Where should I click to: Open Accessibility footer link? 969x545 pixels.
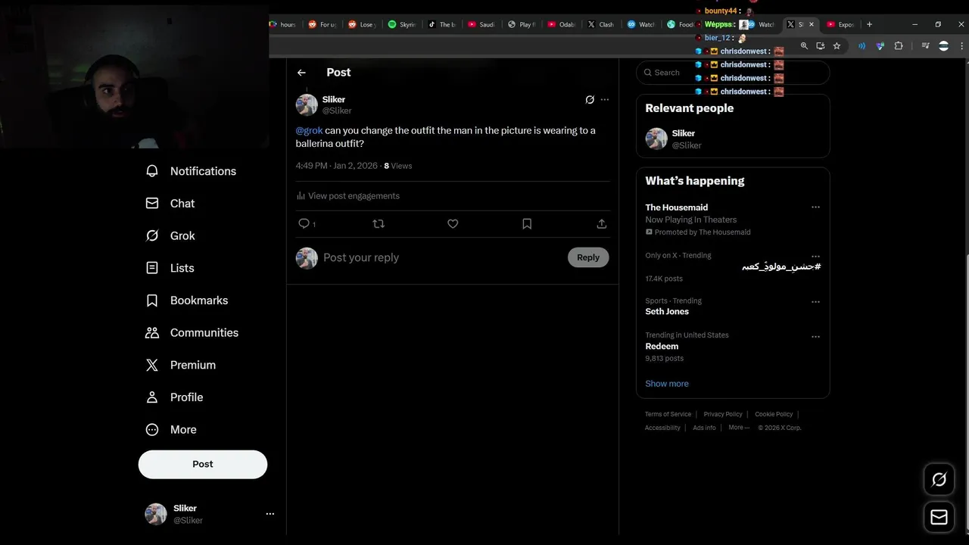coord(662,428)
